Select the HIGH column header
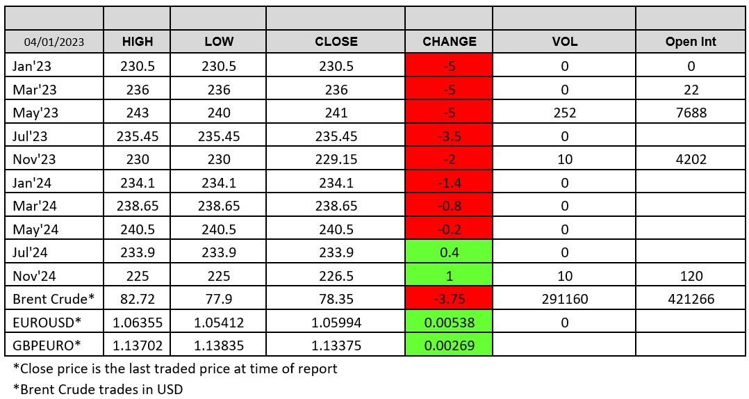The height and width of the screenshot is (399, 749). (x=138, y=42)
